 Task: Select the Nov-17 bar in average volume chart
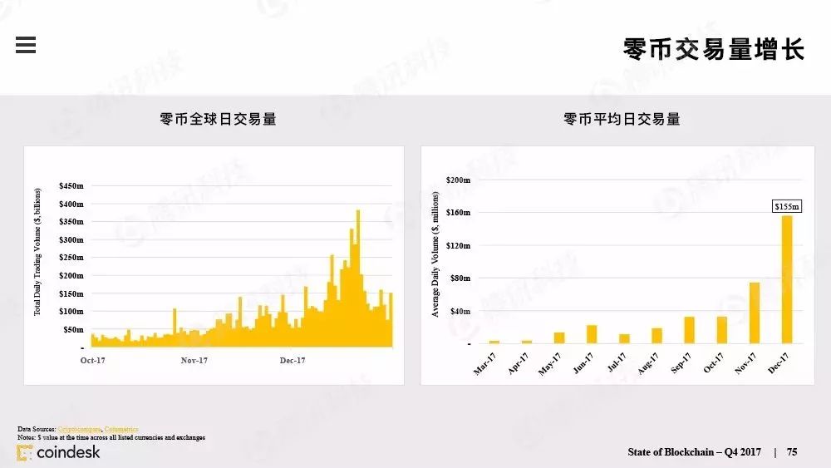755,313
